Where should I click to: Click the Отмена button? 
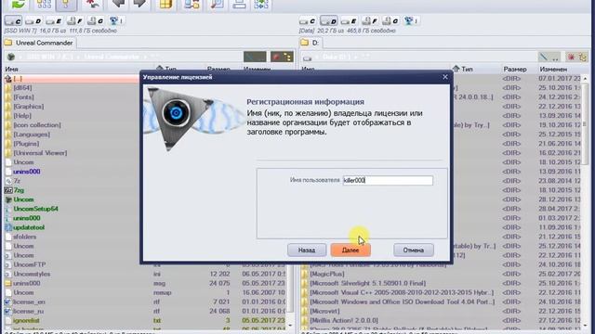(x=413, y=250)
